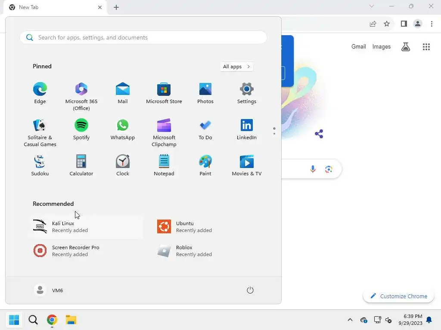Open the Images link in Chrome
441x330 pixels.
coord(382,46)
